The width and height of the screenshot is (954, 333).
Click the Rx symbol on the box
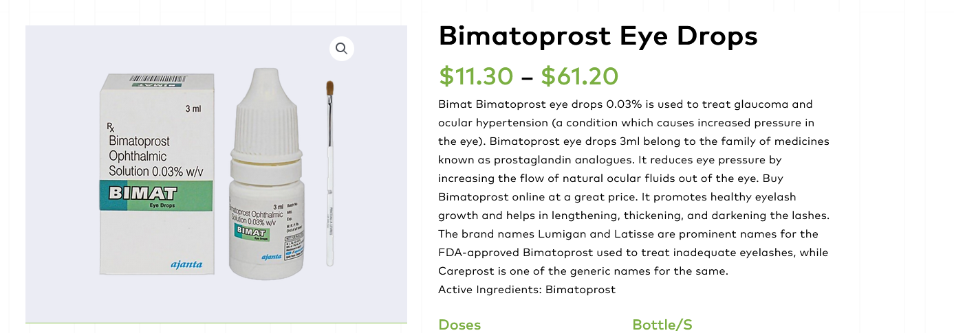point(111,127)
